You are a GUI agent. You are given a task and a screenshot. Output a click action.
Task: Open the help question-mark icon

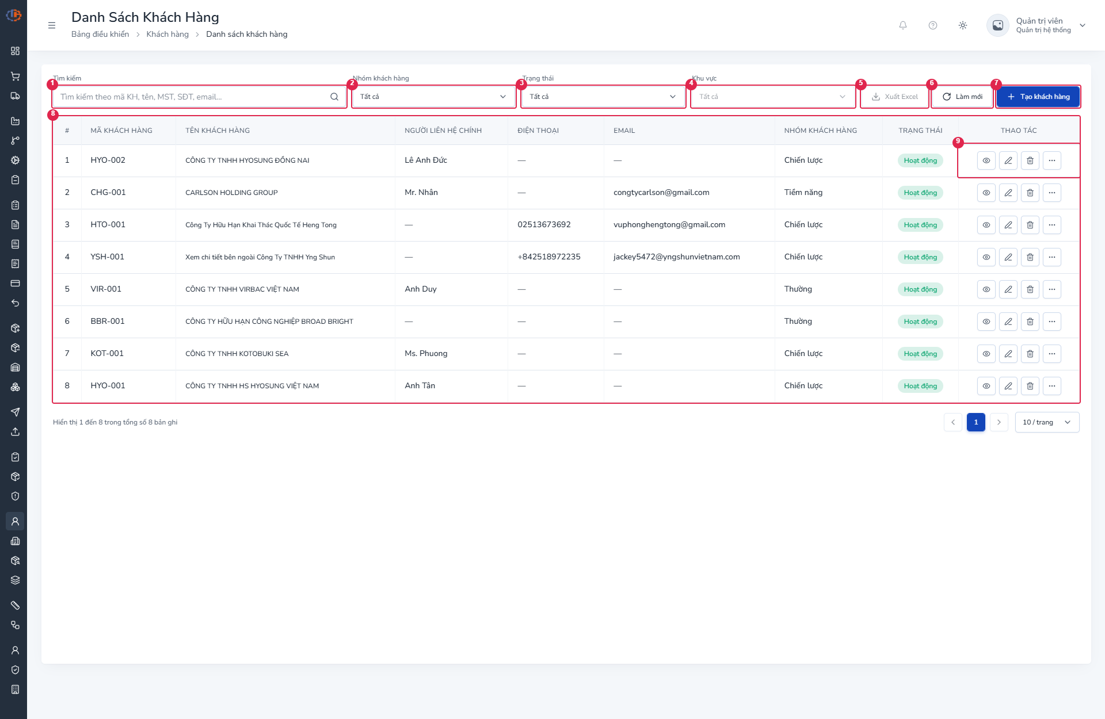pos(933,25)
